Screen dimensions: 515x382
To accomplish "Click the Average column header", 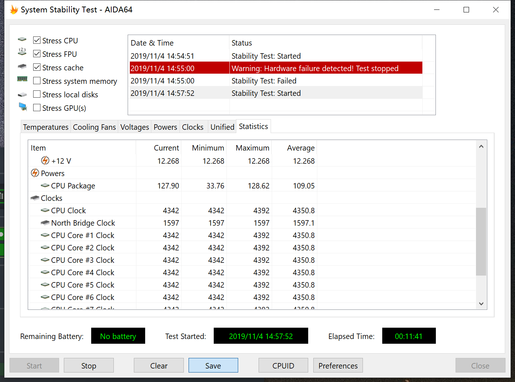I will pyautogui.click(x=294, y=148).
